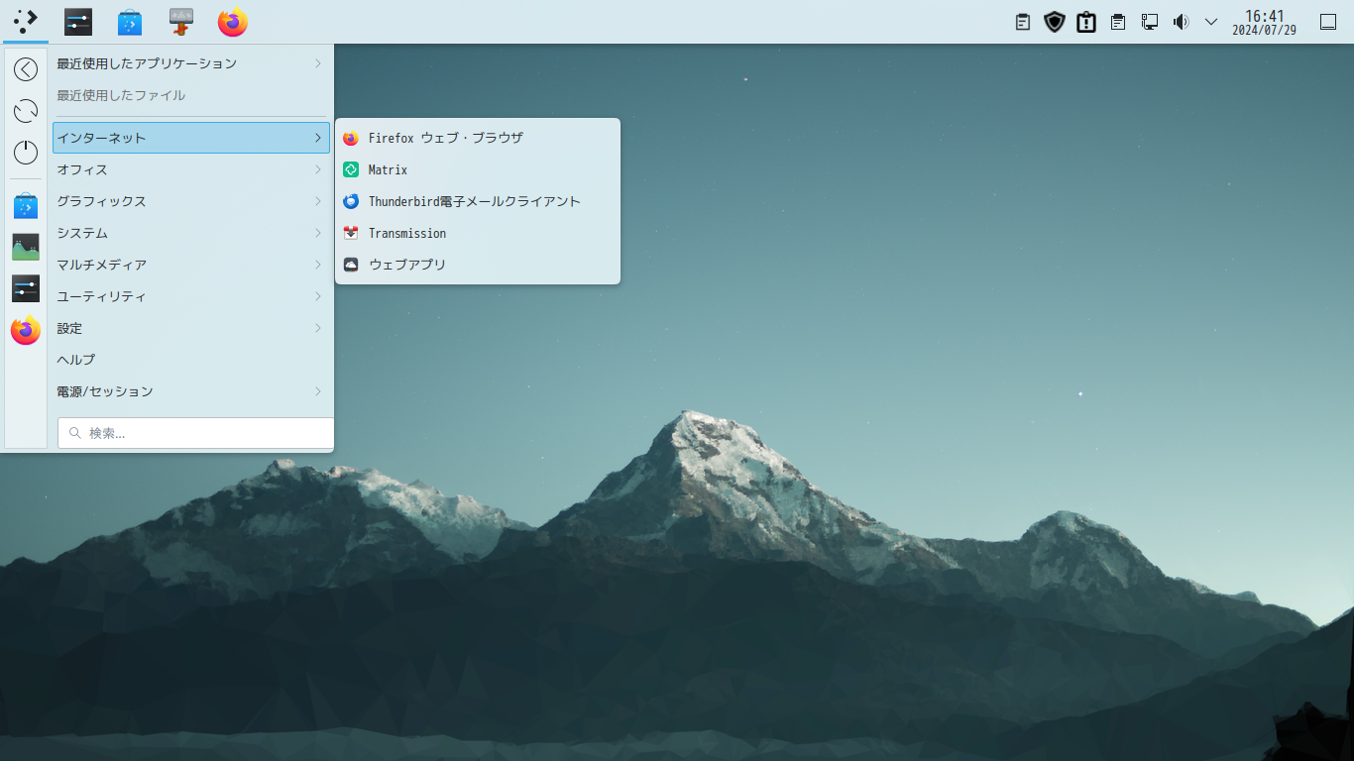Open the leftmost clipboard tray icon

[x=1023, y=22]
